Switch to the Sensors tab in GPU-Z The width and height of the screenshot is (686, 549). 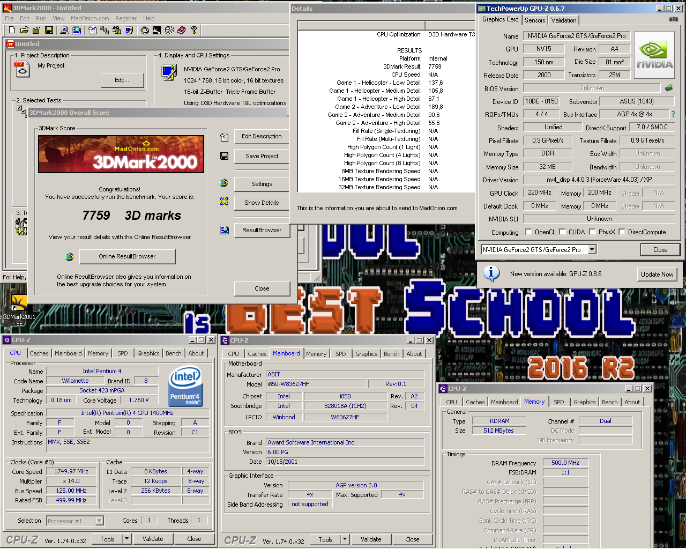(x=535, y=20)
